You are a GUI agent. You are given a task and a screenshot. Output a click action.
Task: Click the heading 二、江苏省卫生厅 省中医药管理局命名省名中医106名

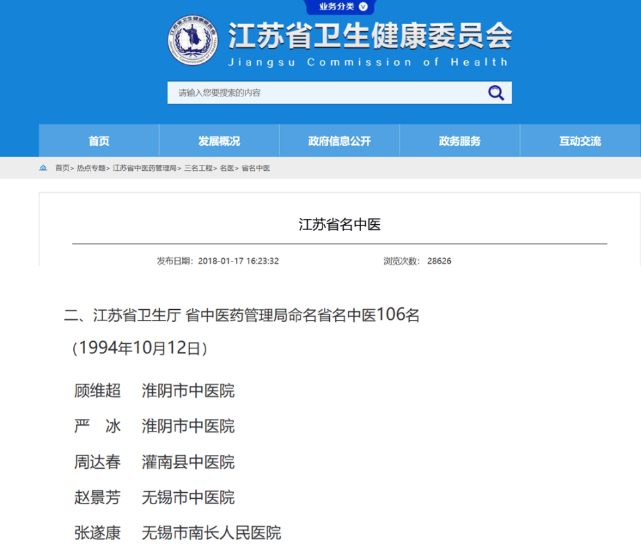click(x=241, y=315)
